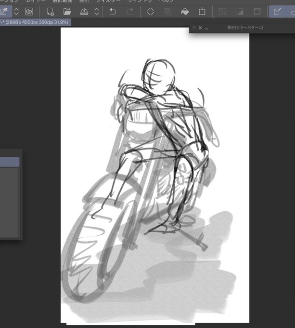Screen dimensions: 295x328
Task: Create a new canvas with New icon
Action: [x=50, y=12]
